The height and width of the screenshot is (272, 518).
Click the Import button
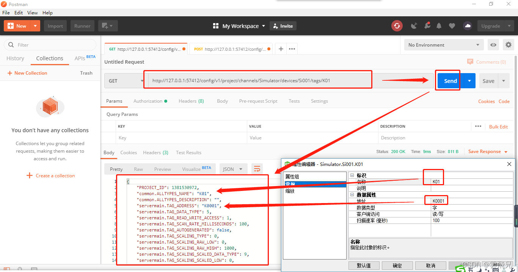55,26
